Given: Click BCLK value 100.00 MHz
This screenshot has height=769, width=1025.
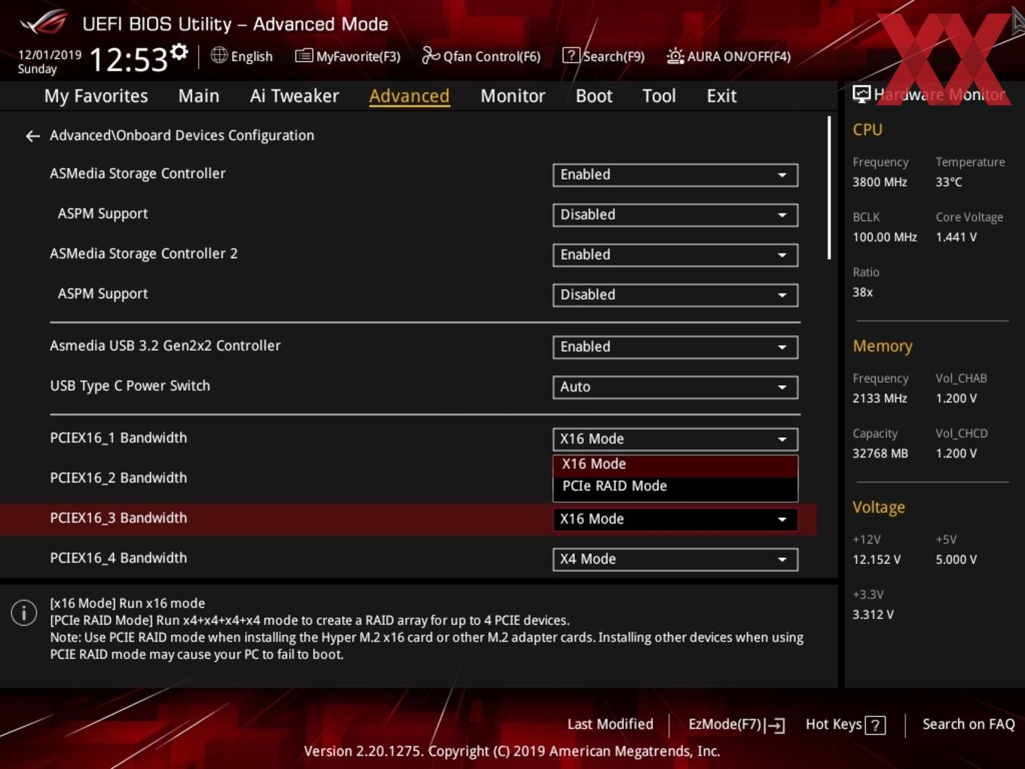Looking at the screenshot, I should pos(885,237).
